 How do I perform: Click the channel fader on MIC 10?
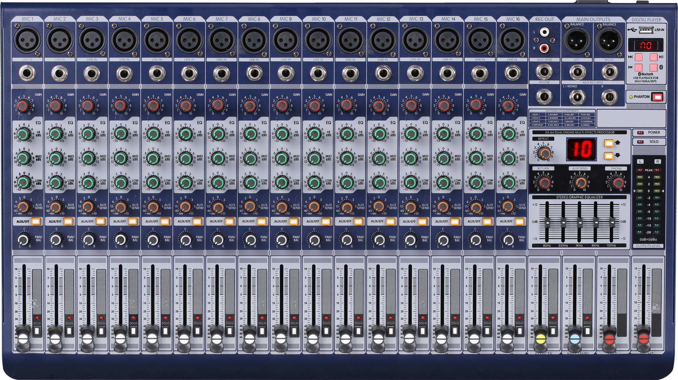tap(313, 339)
